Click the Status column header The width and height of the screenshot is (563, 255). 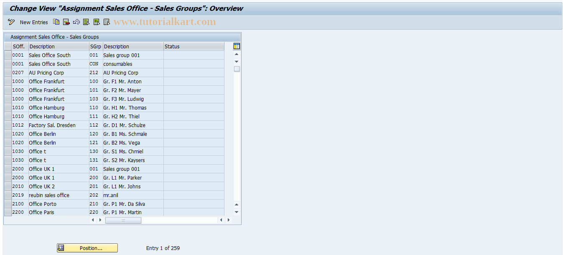[x=171, y=46]
